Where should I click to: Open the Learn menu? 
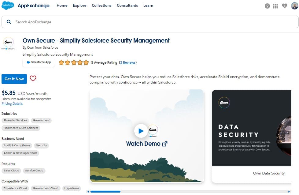148,6
